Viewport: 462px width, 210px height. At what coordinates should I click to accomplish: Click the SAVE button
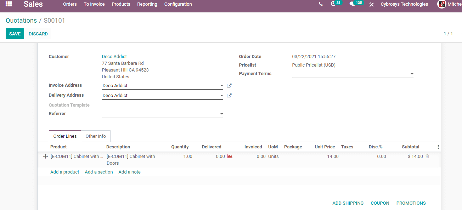(15, 34)
